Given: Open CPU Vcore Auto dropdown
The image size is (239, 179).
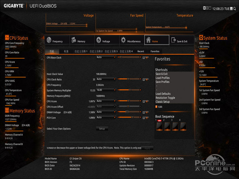Looking at the screenshot, I should tap(106, 101).
